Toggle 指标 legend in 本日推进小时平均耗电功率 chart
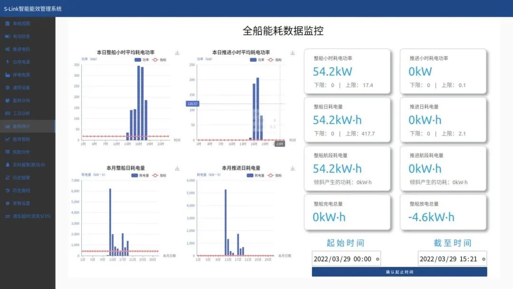Viewport: 513px width, 289px height. [275, 60]
